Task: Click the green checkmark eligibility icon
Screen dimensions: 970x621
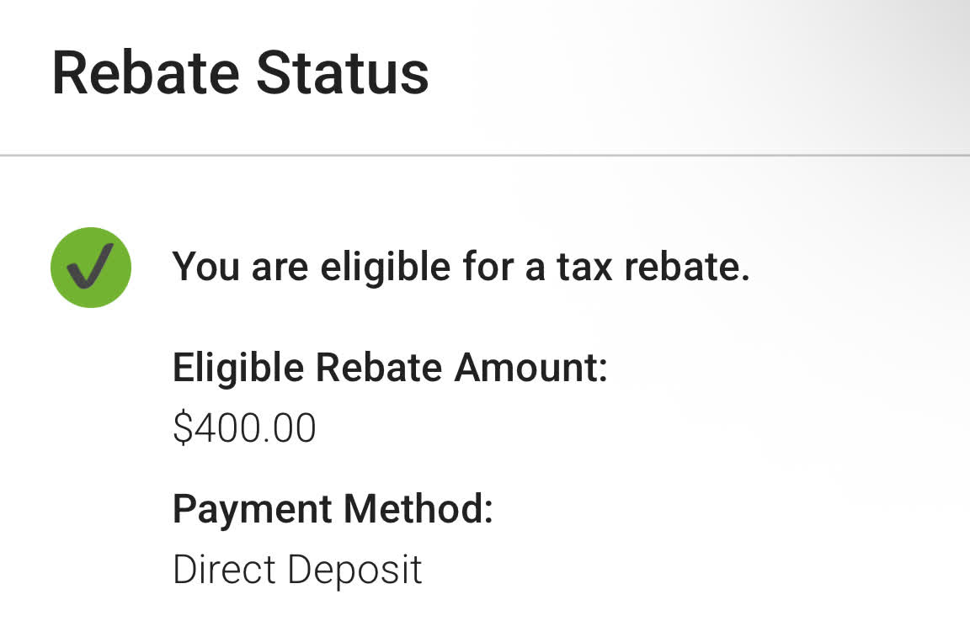Action: [x=91, y=268]
